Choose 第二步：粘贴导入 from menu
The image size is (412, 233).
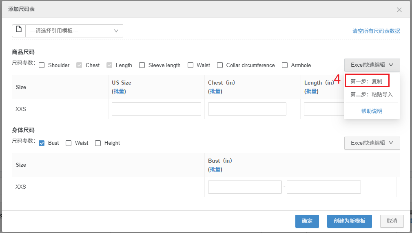click(372, 95)
